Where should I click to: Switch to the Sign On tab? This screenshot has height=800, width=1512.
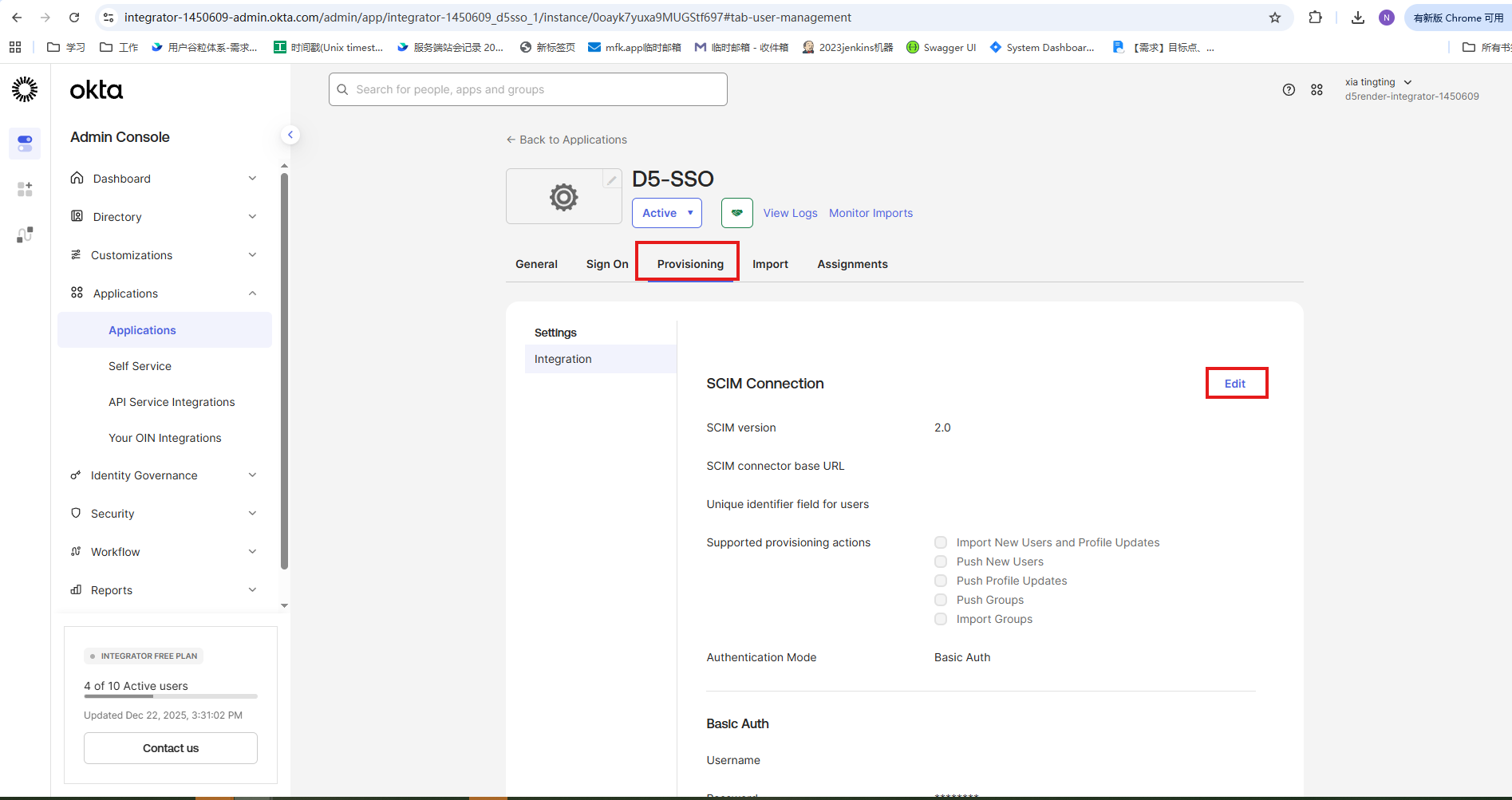(x=606, y=264)
